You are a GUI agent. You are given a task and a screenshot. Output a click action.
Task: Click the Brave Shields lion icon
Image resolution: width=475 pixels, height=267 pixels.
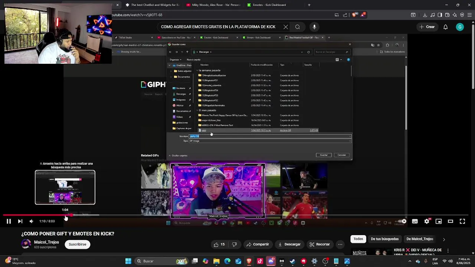pos(354,15)
